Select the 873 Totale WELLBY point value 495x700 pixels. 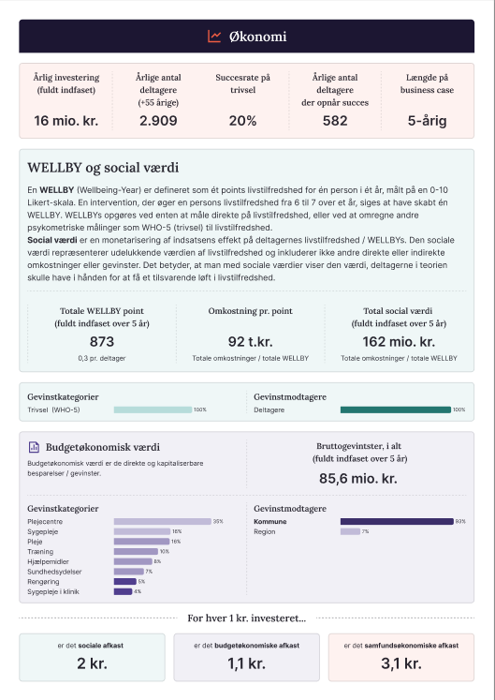pyautogui.click(x=102, y=341)
